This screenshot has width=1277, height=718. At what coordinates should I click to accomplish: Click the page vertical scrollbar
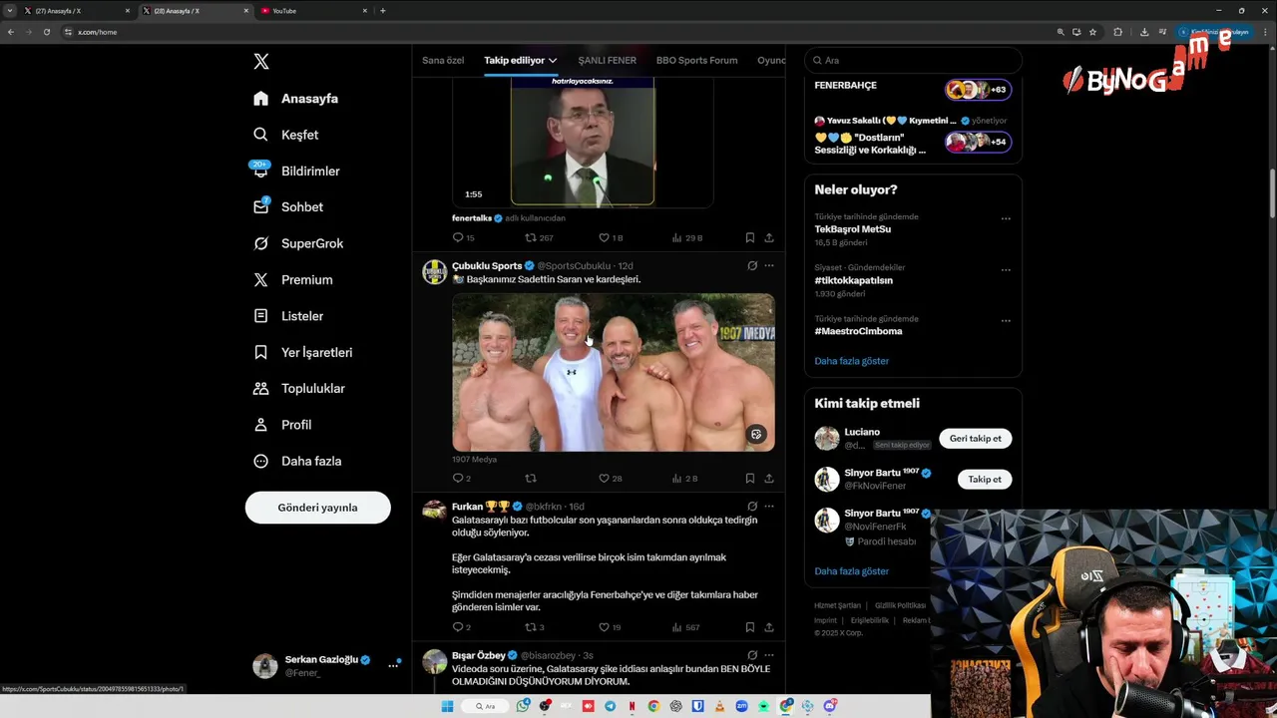click(1272, 194)
